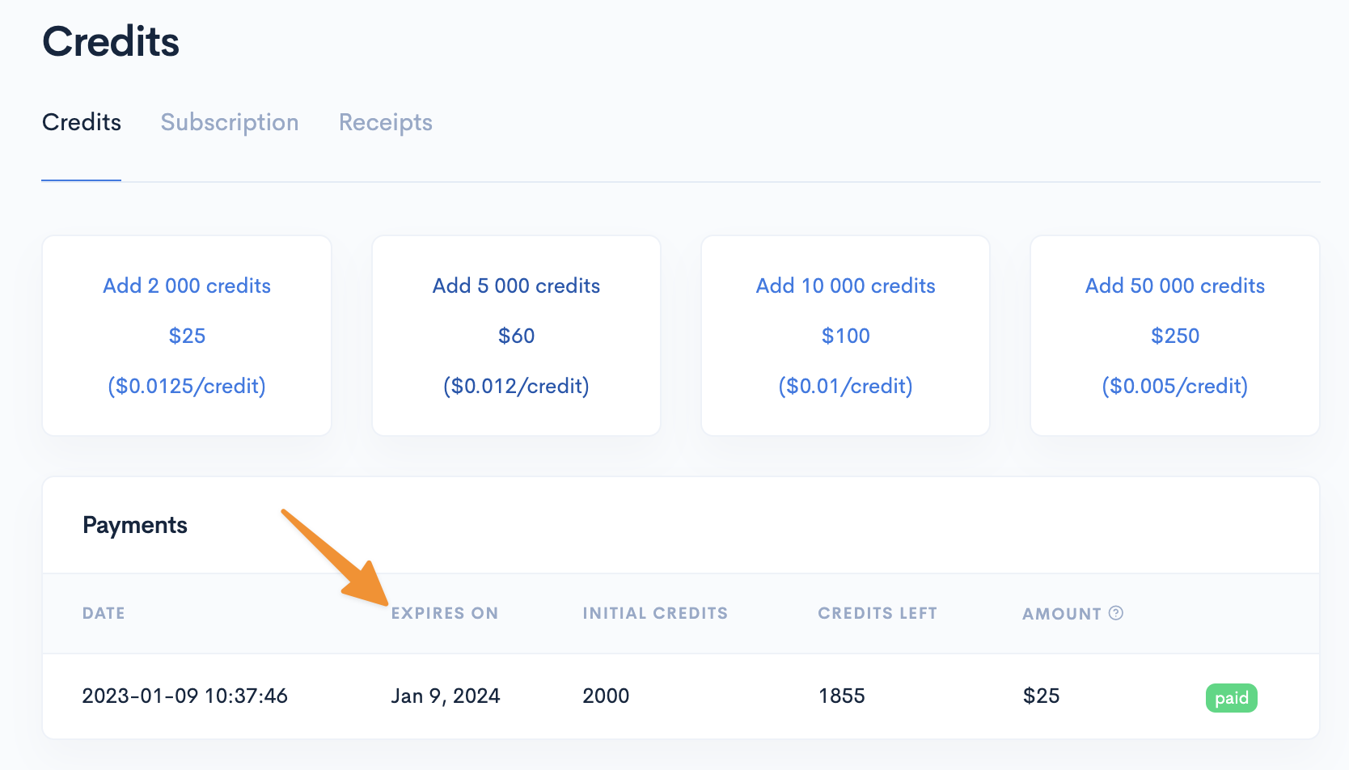The height and width of the screenshot is (770, 1349).
Task: Click the Expires On column header
Action: click(445, 613)
